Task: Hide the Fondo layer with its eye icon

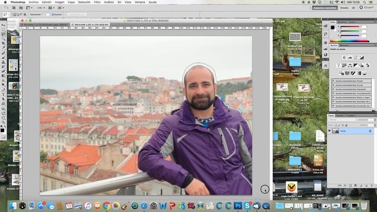Action: pos(330,131)
